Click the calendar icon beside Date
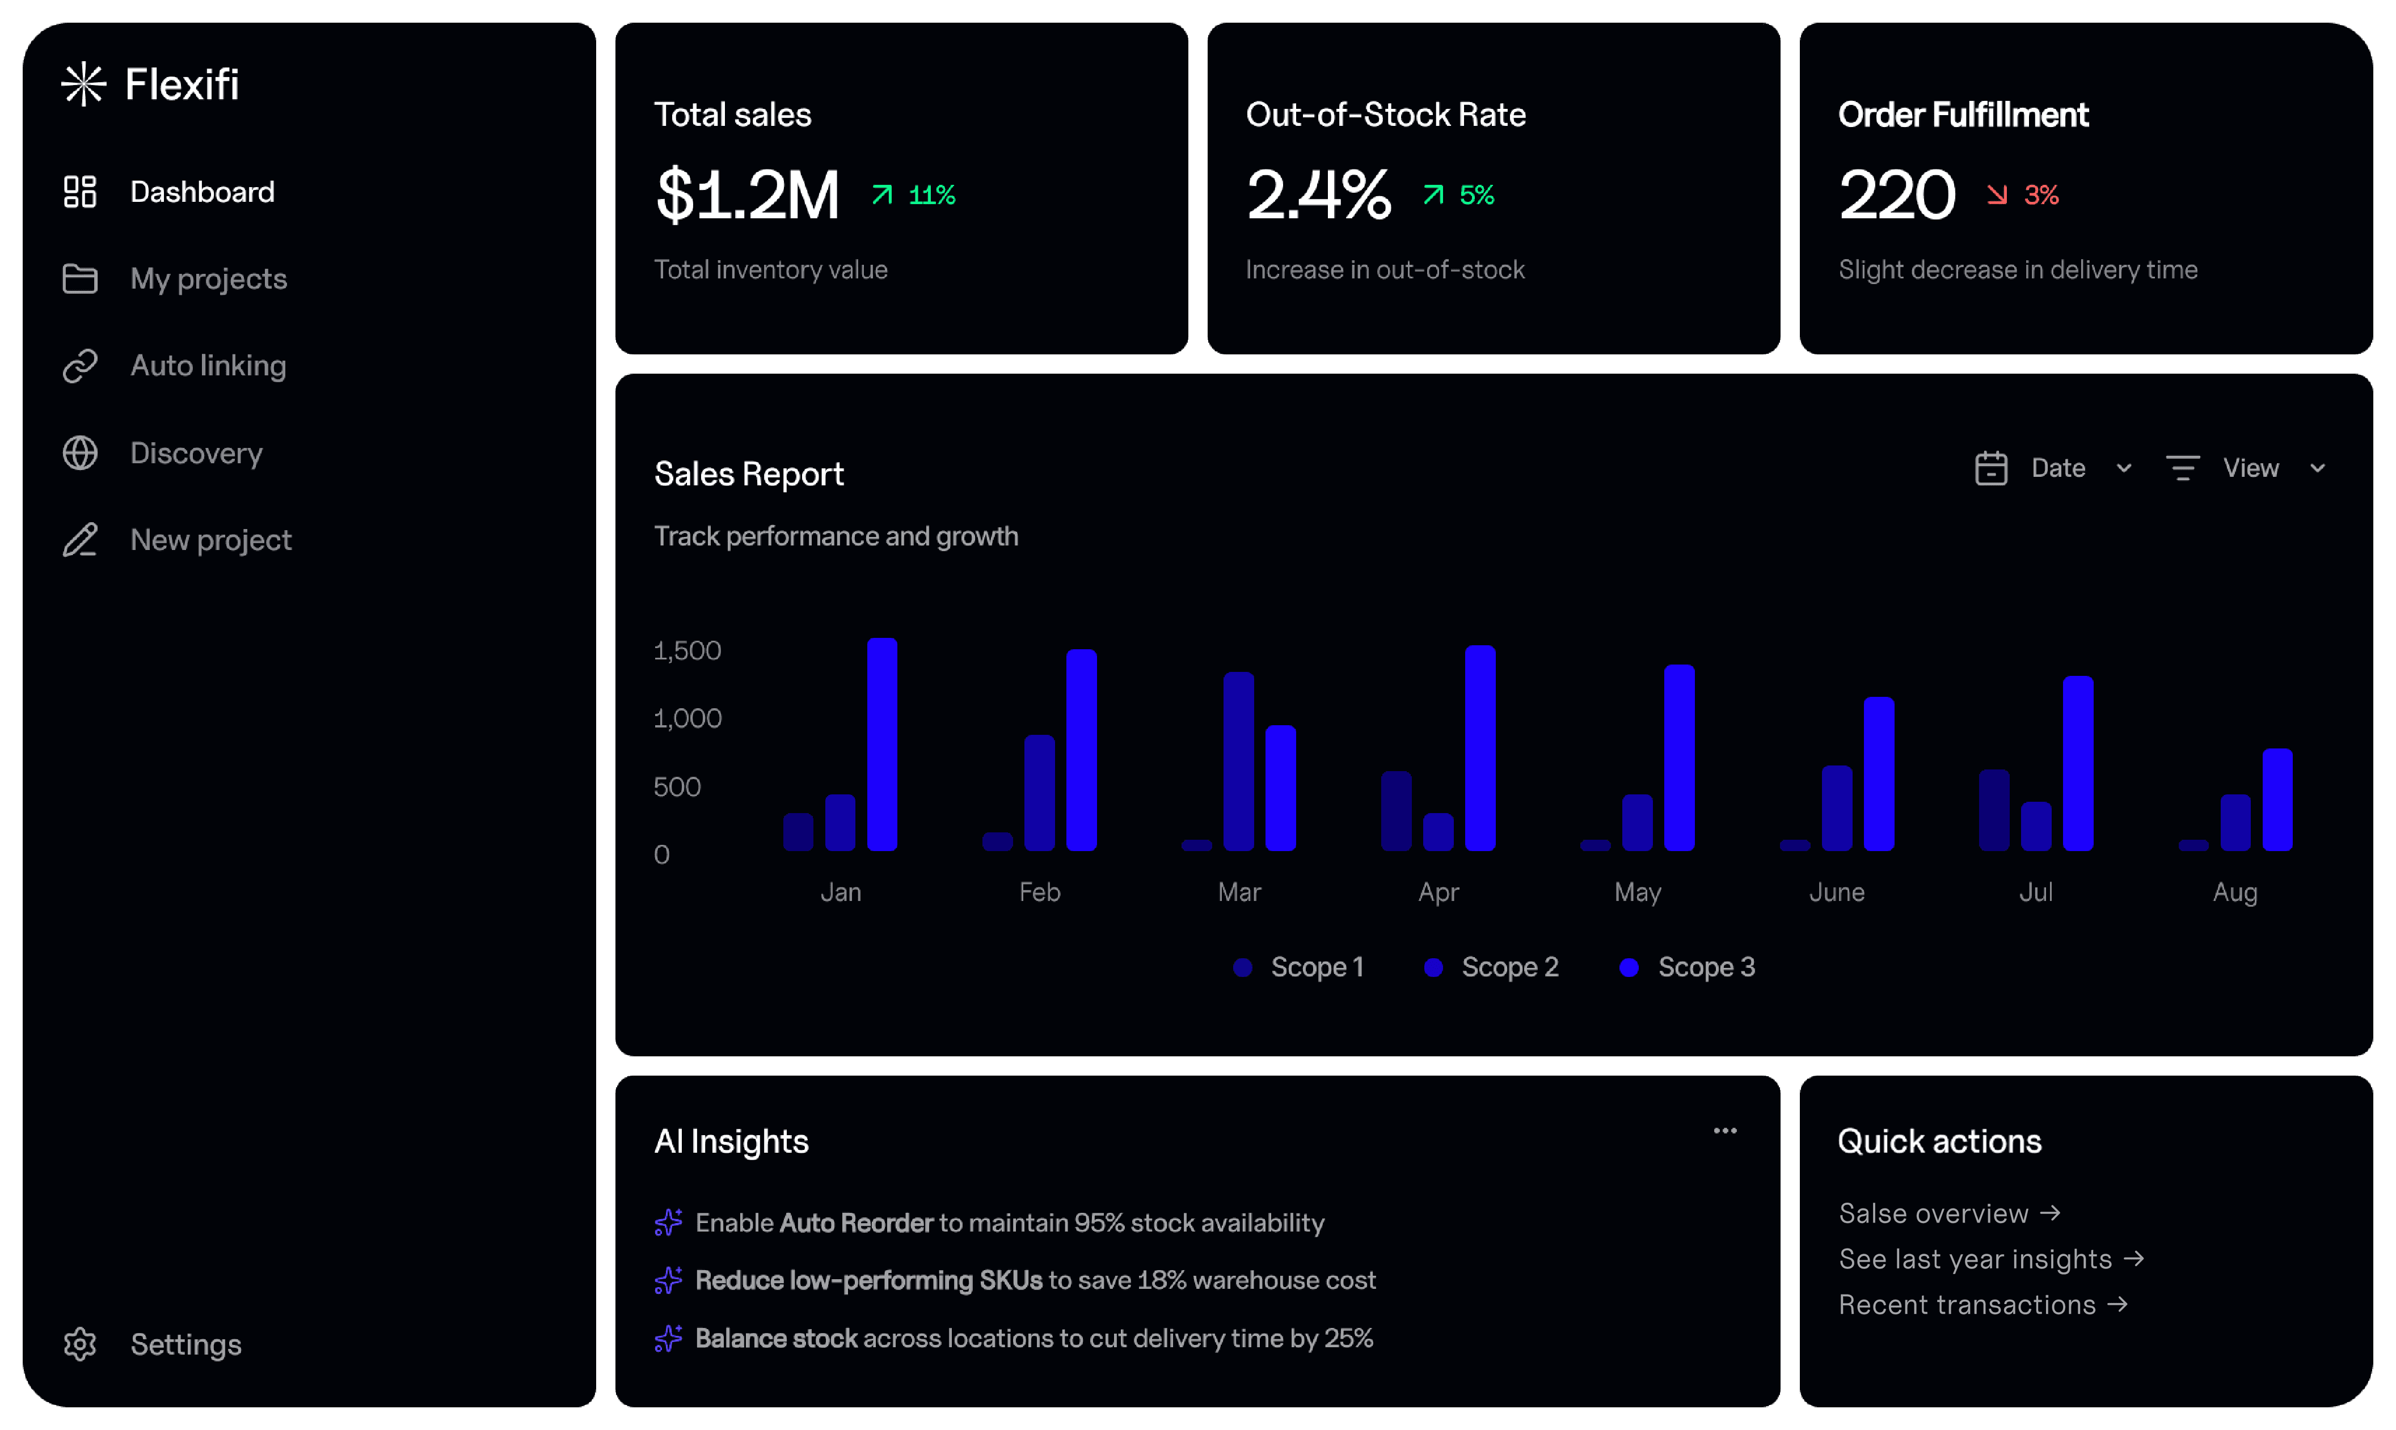 1990,468
